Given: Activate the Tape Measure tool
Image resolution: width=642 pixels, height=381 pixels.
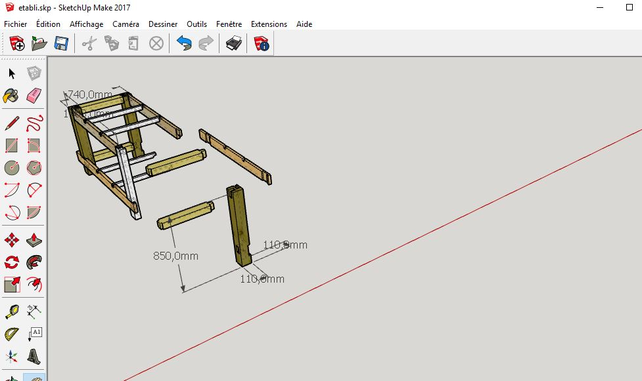Looking at the screenshot, I should pos(12,311).
